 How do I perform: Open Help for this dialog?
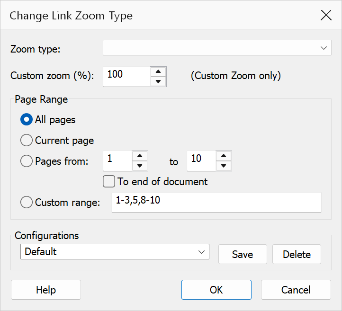click(x=46, y=290)
